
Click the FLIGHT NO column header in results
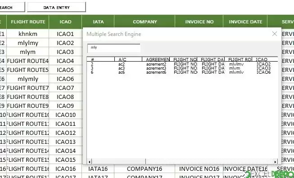click(x=184, y=59)
